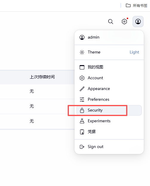Click the 上次持续时间 column header
Image resolution: width=150 pixels, height=186 pixels.
click(x=42, y=77)
